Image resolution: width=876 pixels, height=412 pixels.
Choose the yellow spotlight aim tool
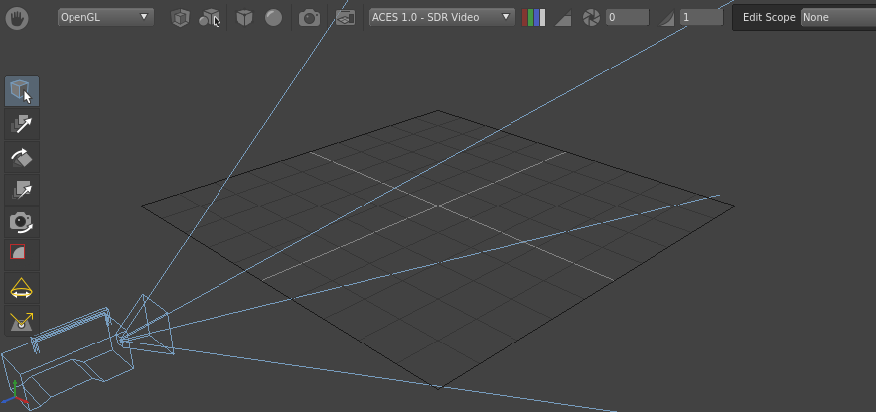click(x=22, y=322)
